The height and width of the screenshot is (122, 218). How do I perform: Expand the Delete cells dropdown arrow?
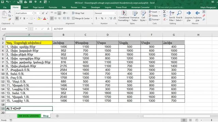[160, 16]
